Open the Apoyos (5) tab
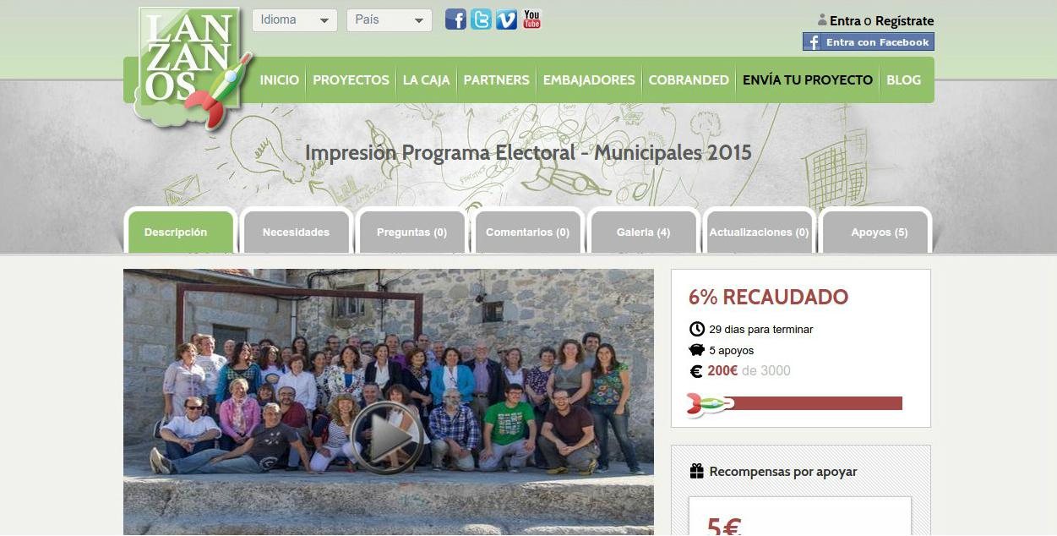 click(x=879, y=232)
